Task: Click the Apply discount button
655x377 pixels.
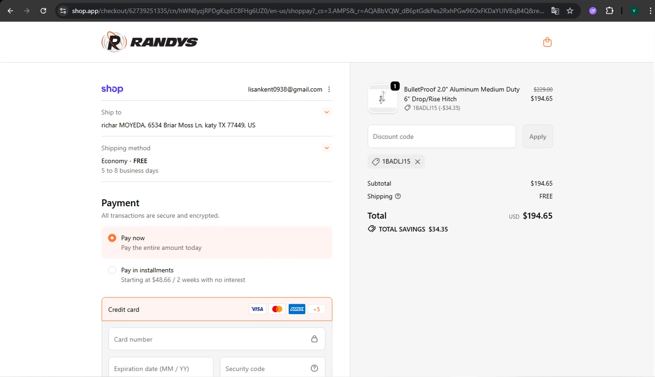Action: pos(538,136)
